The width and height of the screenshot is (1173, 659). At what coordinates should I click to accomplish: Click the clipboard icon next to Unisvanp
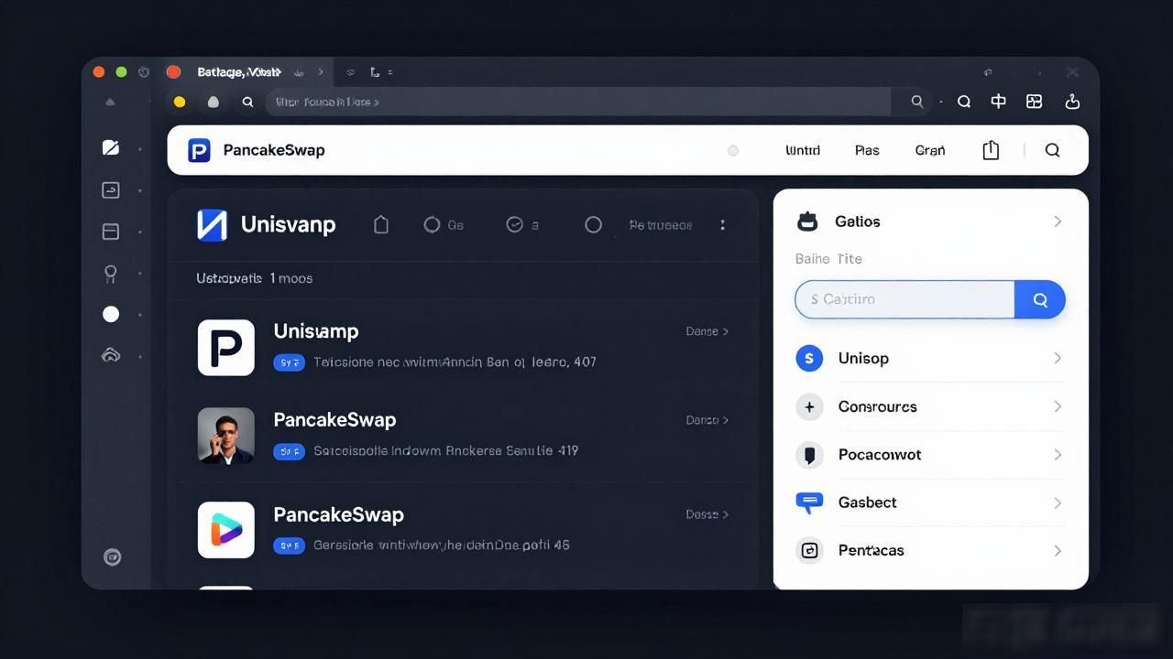381,224
